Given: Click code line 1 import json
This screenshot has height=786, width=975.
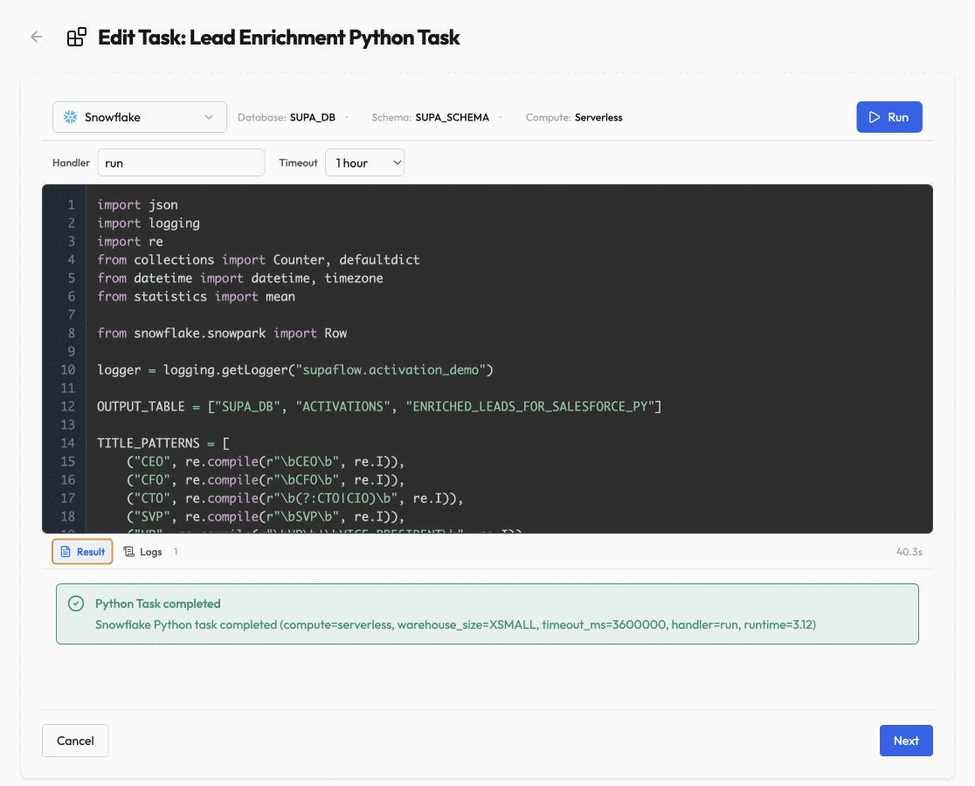Looking at the screenshot, I should click(x=137, y=205).
